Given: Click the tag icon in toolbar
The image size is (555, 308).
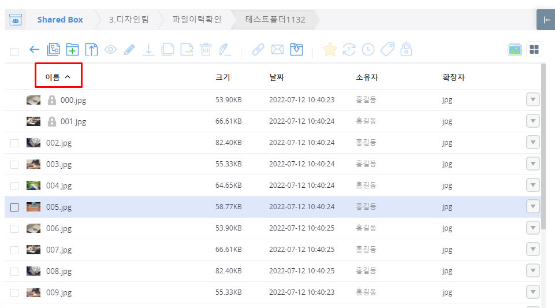Looking at the screenshot, I should [x=387, y=50].
